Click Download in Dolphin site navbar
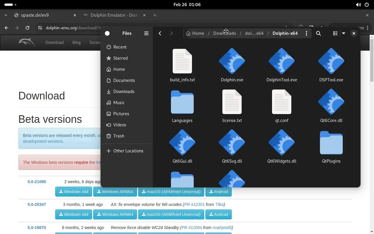The height and width of the screenshot is (234, 374). (54, 42)
